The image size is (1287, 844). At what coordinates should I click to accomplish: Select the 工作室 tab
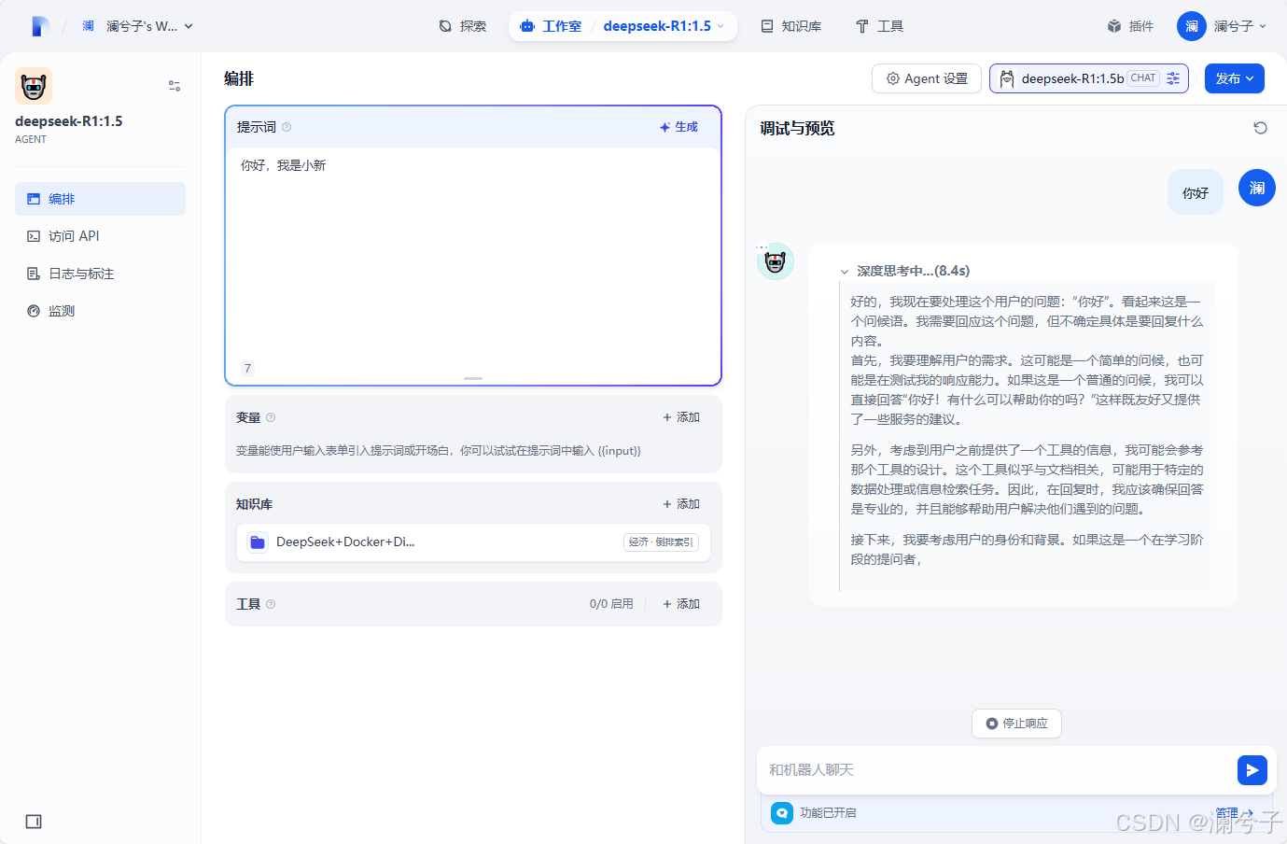[x=552, y=26]
